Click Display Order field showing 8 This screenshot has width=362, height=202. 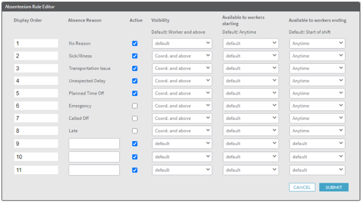pos(36,131)
